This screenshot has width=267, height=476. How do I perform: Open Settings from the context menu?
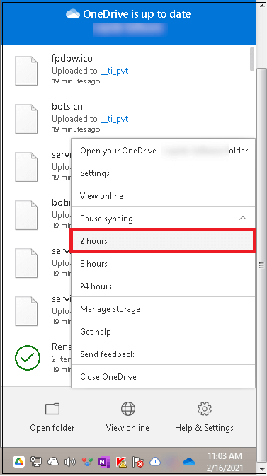(x=164, y=173)
